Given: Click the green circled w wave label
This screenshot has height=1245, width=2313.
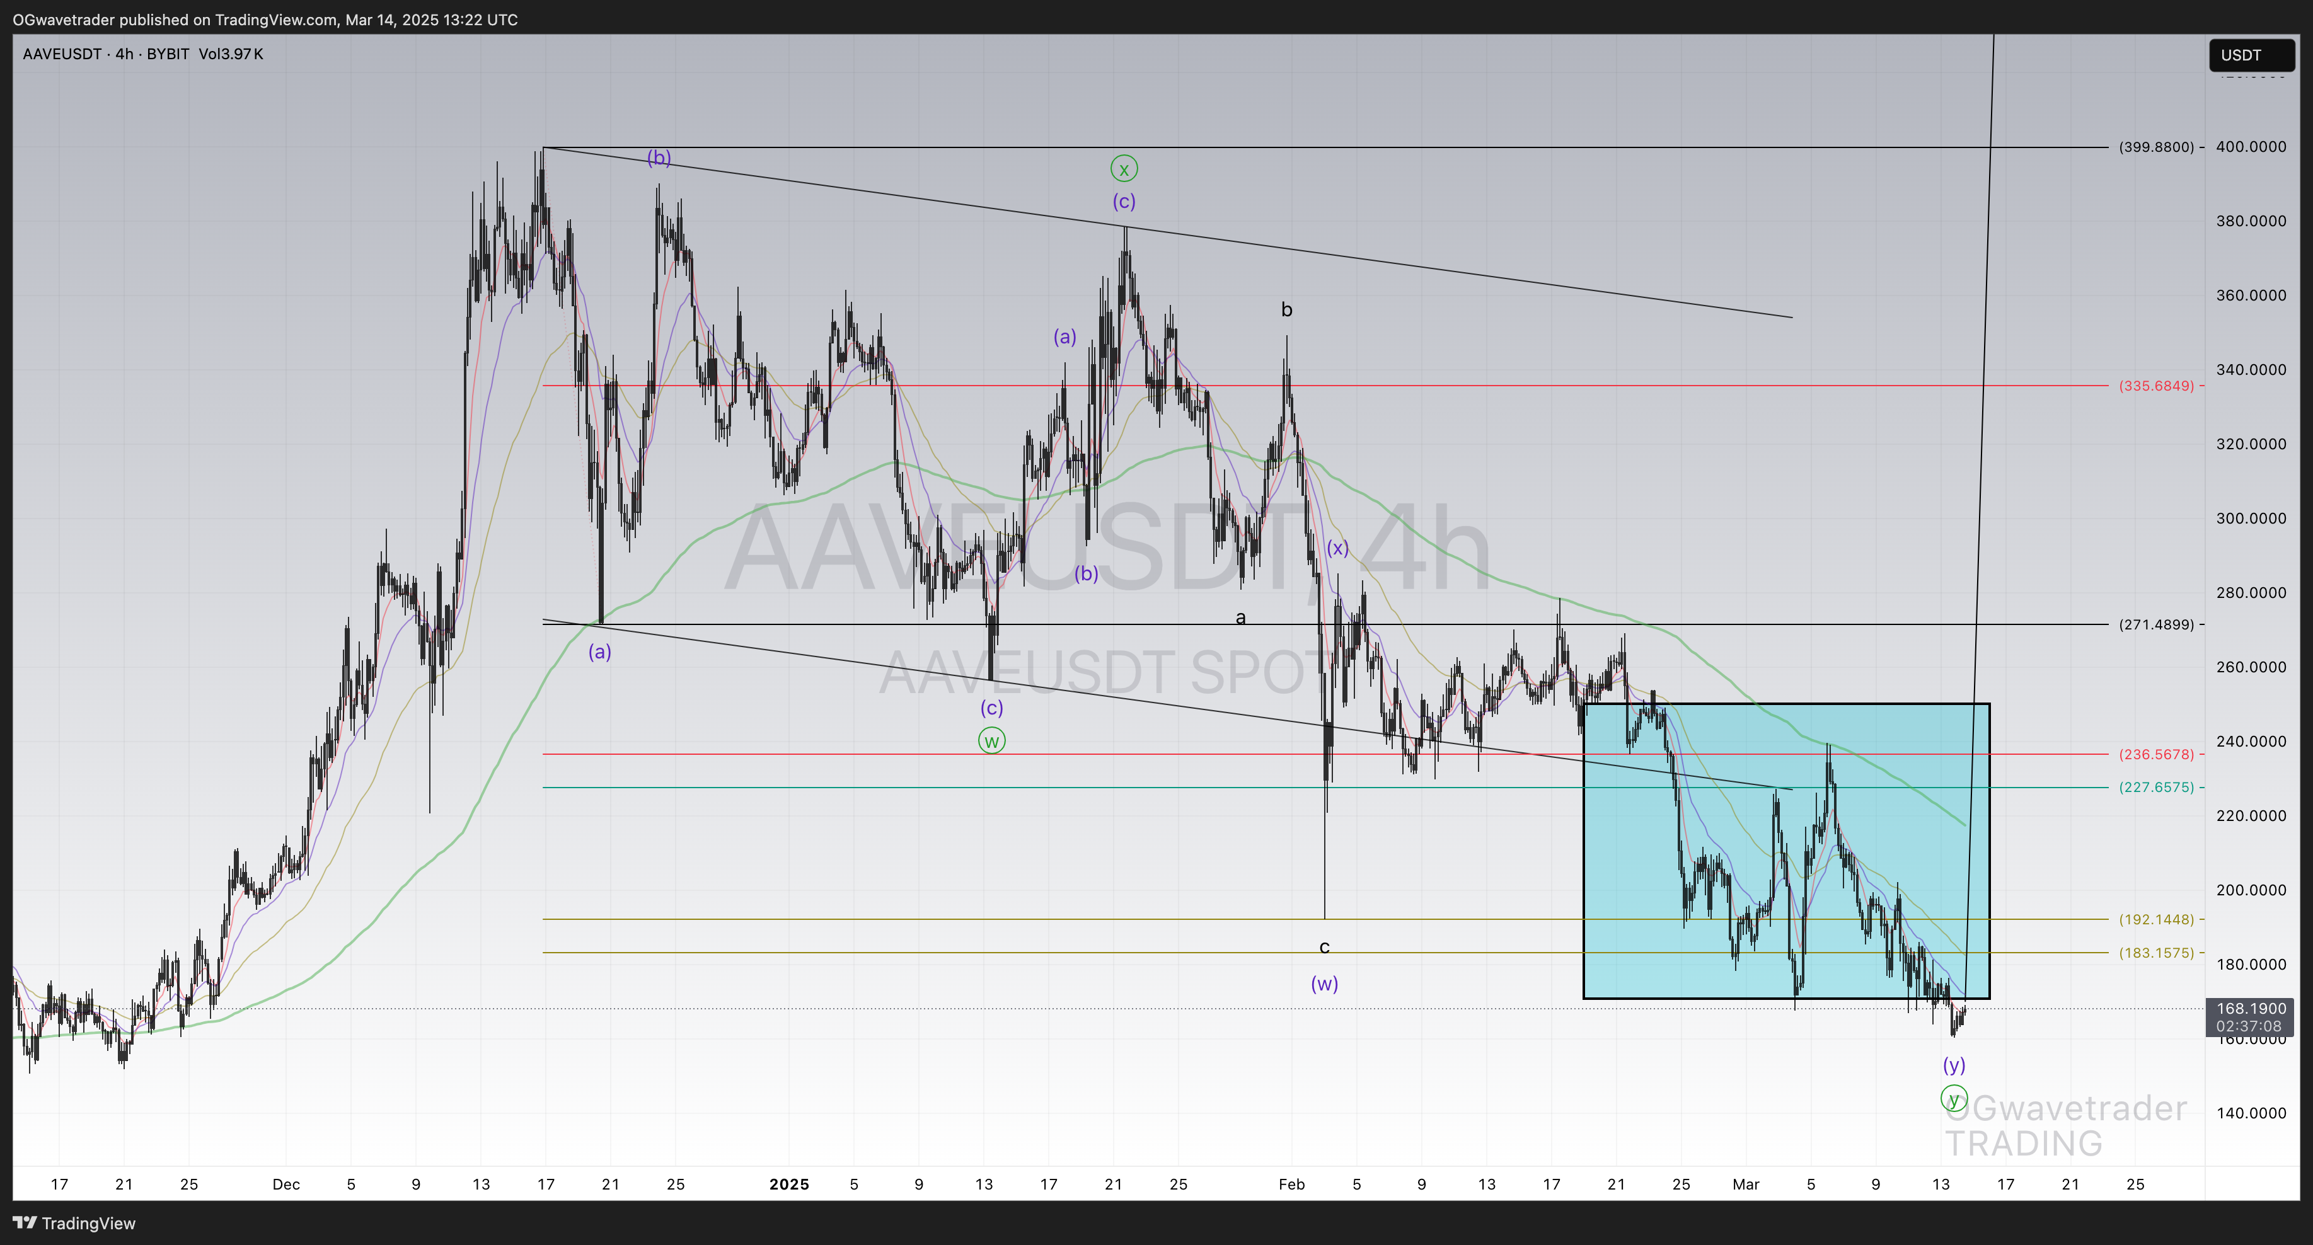Looking at the screenshot, I should (991, 740).
